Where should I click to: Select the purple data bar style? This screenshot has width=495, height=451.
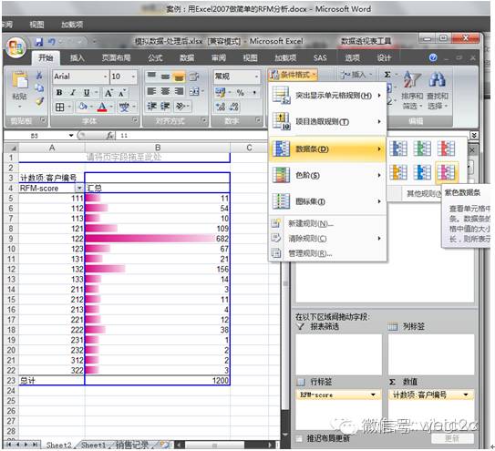446,172
